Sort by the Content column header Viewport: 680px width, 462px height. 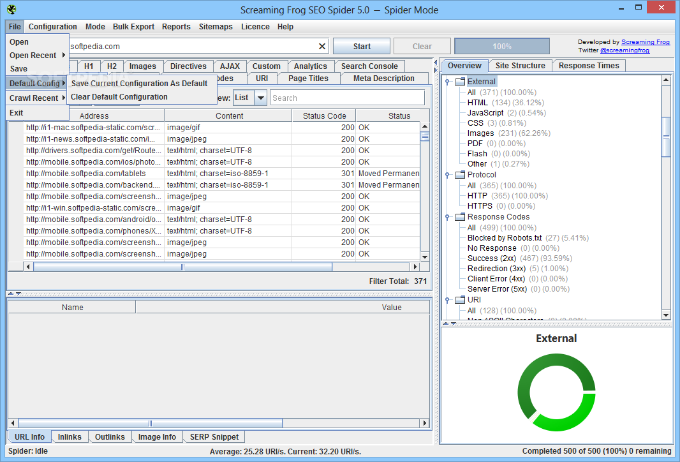point(229,116)
